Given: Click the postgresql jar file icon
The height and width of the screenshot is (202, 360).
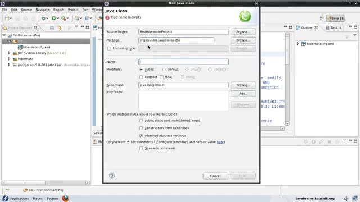Looking at the screenshot, I should (15, 65).
